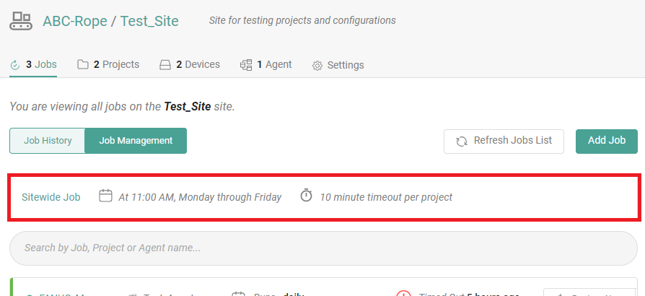Click the Add Job button
645x296 pixels.
tap(606, 141)
